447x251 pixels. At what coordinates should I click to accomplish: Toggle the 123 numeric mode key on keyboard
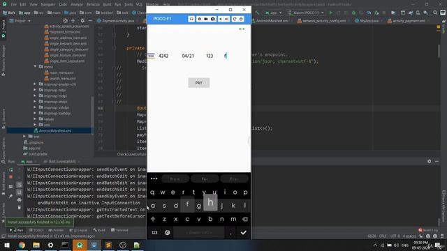pyautogui.click(x=154, y=232)
